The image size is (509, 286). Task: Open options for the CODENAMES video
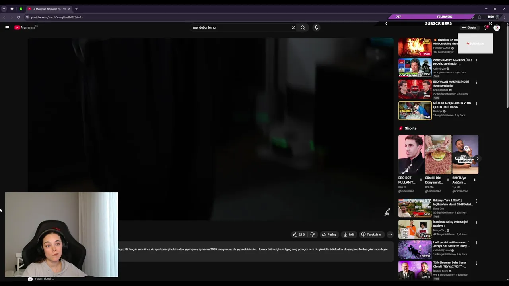[x=476, y=61]
